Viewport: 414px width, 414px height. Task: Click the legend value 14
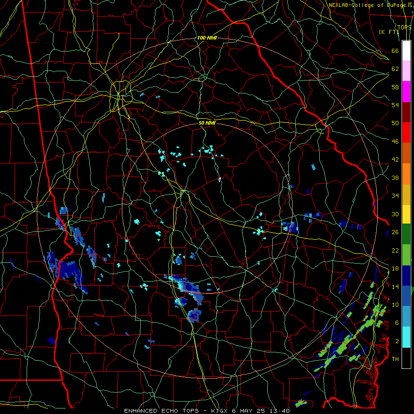395,287
